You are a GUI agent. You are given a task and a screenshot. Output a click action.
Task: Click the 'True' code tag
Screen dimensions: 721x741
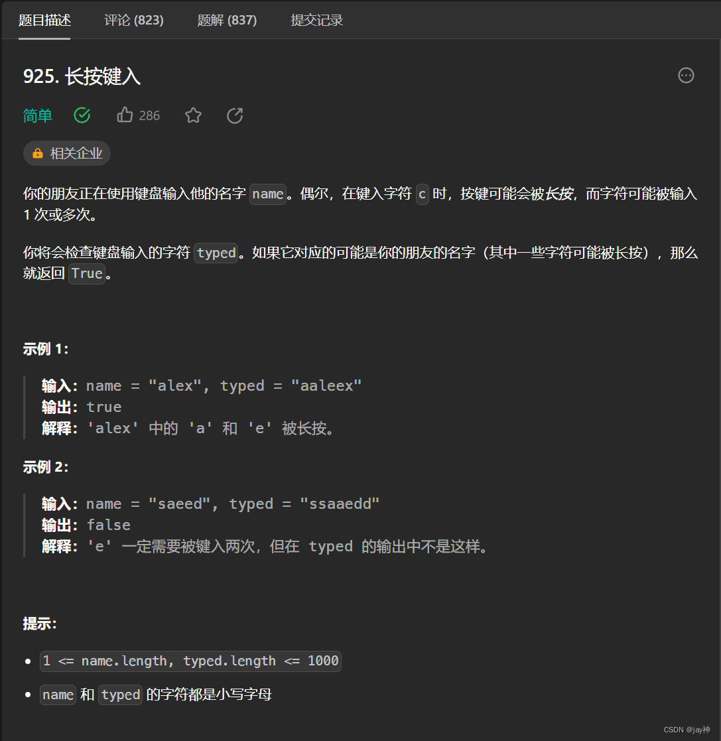coord(86,273)
